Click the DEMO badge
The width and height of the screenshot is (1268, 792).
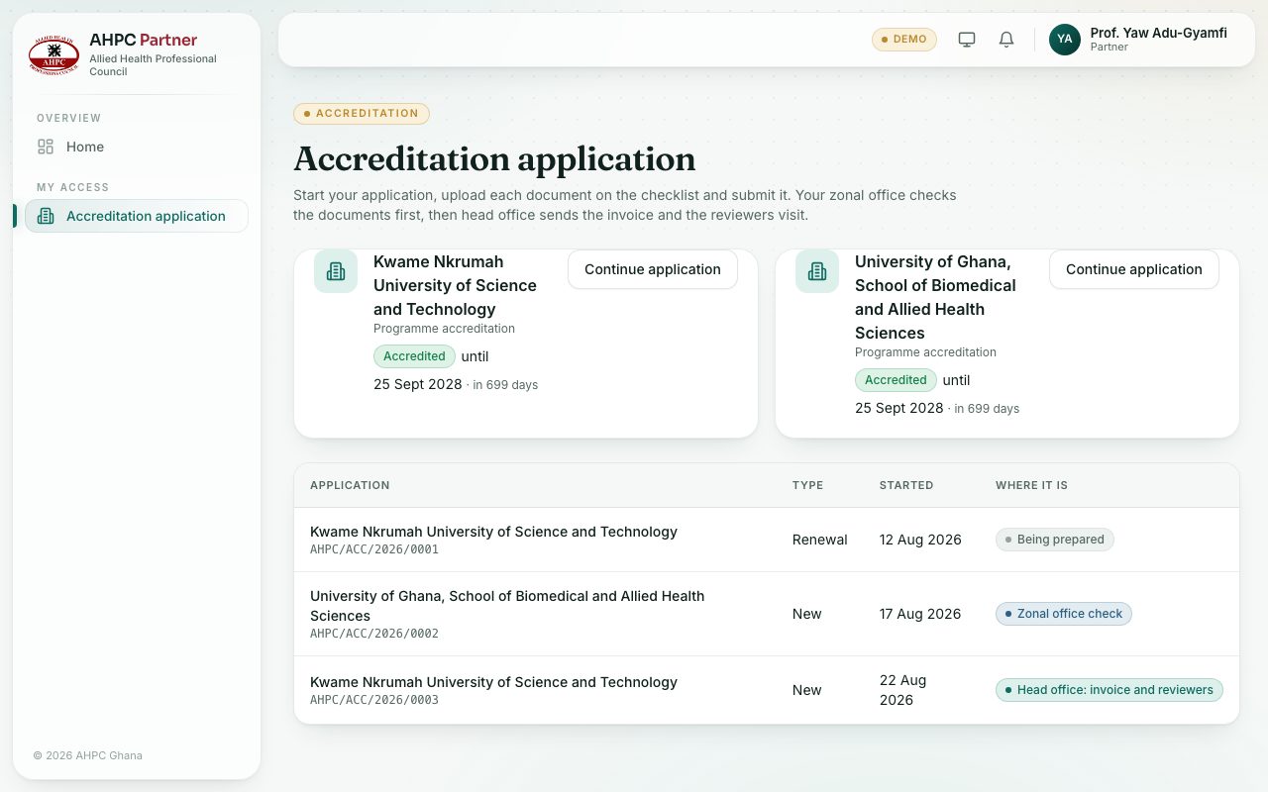[904, 40]
